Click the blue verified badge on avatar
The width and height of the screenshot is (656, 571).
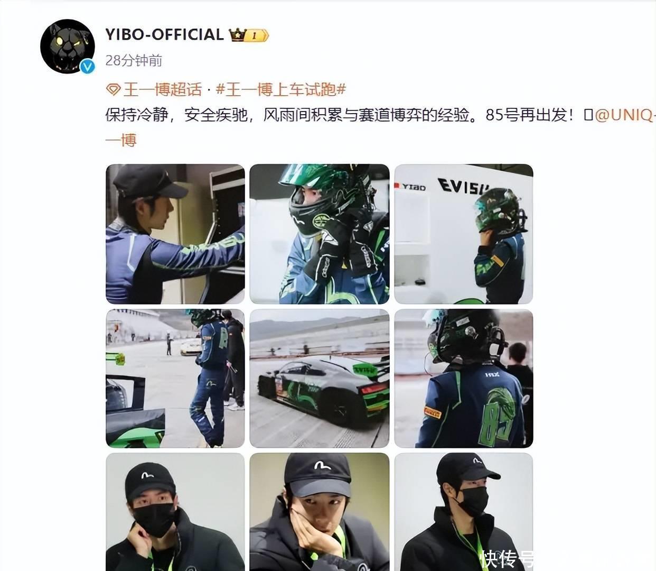[x=87, y=67]
